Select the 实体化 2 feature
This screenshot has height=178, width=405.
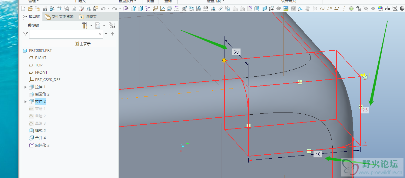pos(39,145)
